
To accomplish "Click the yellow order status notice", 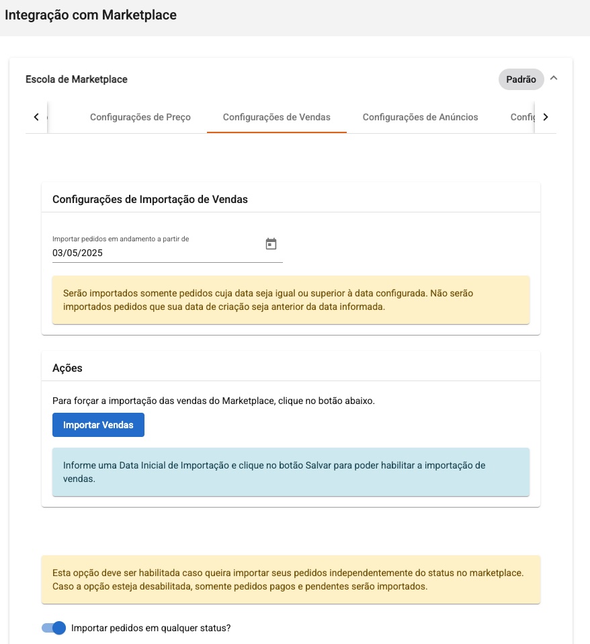I will pos(291,579).
